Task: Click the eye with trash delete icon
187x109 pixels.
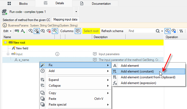Action: 49,31
